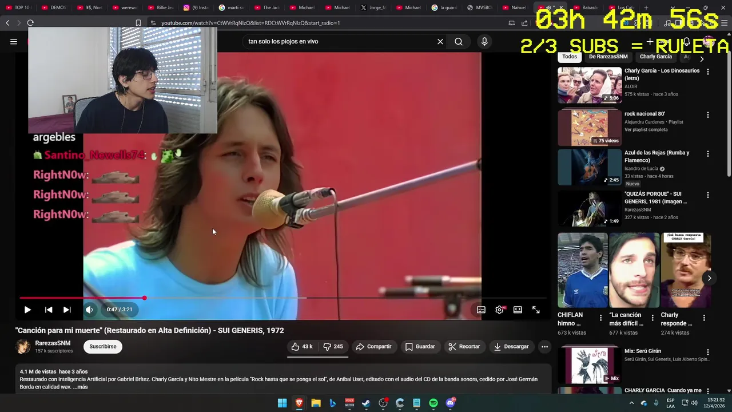Click the YouTube search input field

click(x=340, y=41)
